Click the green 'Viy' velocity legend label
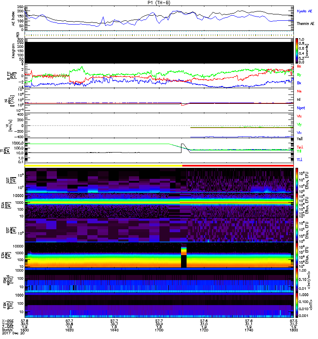 pyautogui.click(x=299, y=125)
